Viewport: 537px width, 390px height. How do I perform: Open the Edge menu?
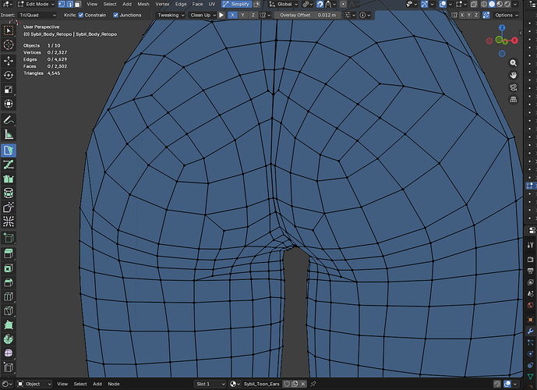(x=181, y=4)
